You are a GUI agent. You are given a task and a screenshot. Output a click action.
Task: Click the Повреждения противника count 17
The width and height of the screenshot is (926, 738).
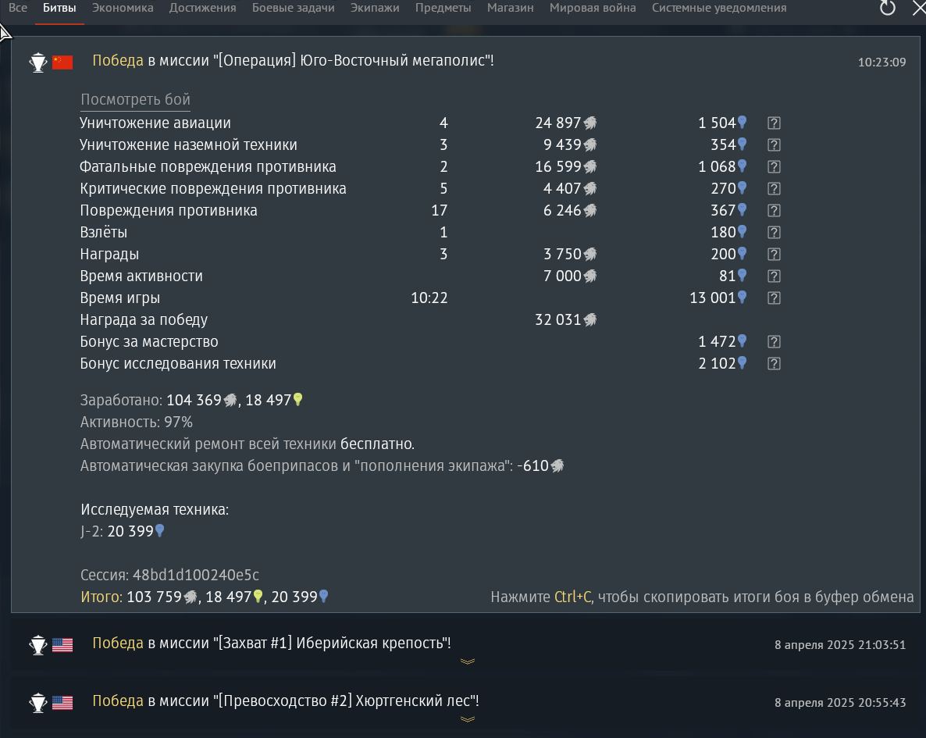coord(440,210)
